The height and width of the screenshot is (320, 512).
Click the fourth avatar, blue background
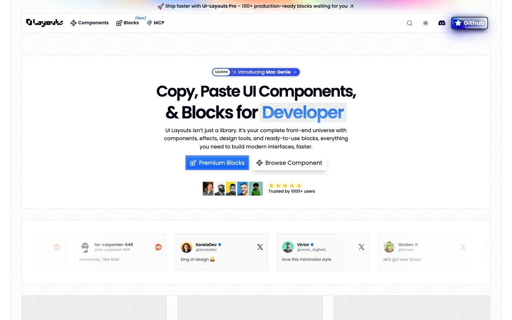pyautogui.click(x=242, y=189)
